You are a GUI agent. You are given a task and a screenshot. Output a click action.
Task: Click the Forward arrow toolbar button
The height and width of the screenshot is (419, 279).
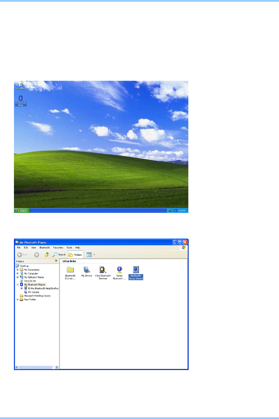click(x=37, y=255)
